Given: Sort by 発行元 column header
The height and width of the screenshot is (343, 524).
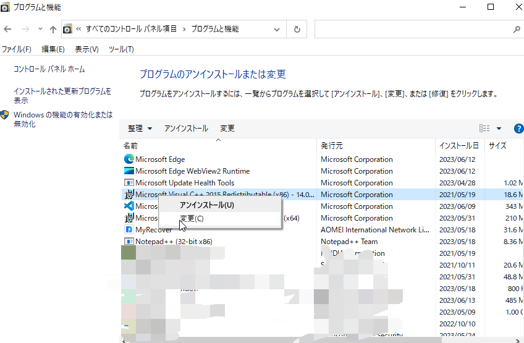Looking at the screenshot, I should 332,145.
